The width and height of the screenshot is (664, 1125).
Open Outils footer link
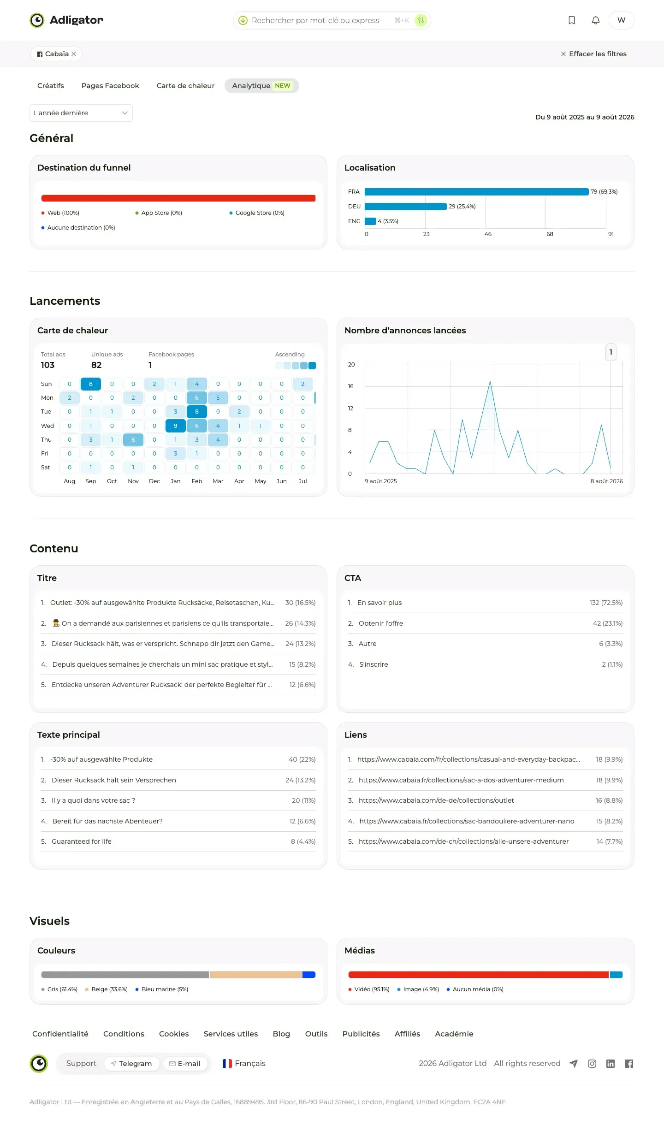[316, 1034]
